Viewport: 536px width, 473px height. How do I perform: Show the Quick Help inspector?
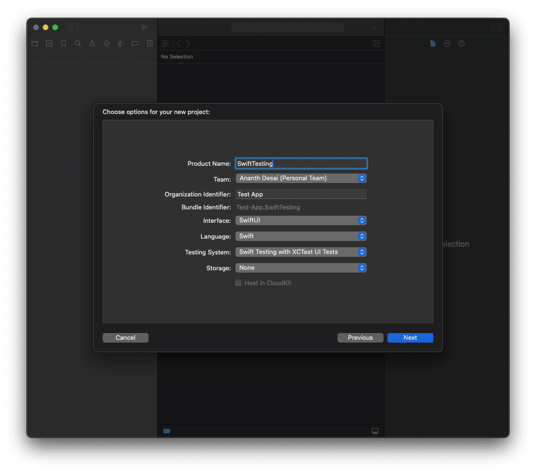pyautogui.click(x=461, y=43)
